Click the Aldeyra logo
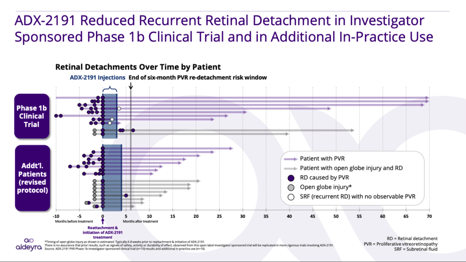 tap(29, 244)
